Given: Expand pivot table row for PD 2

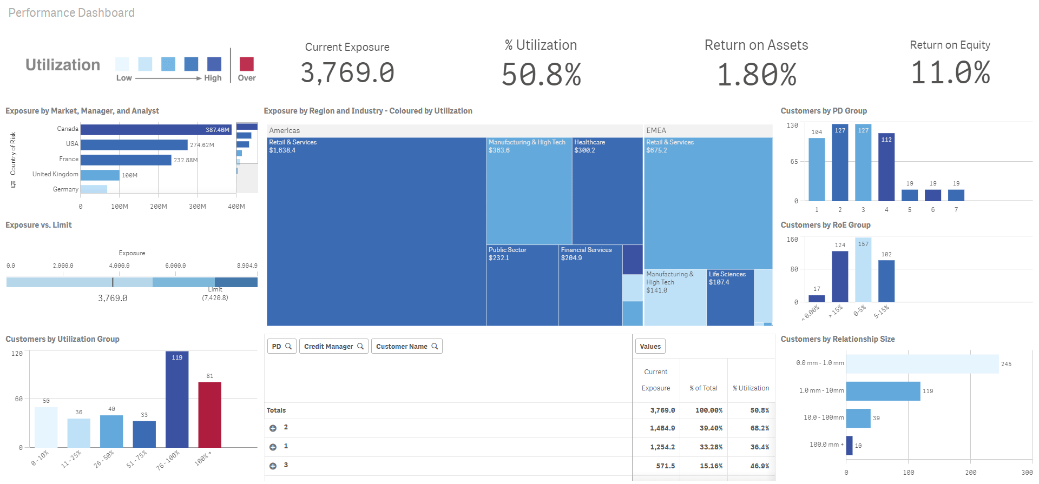Looking at the screenshot, I should pos(273,428).
